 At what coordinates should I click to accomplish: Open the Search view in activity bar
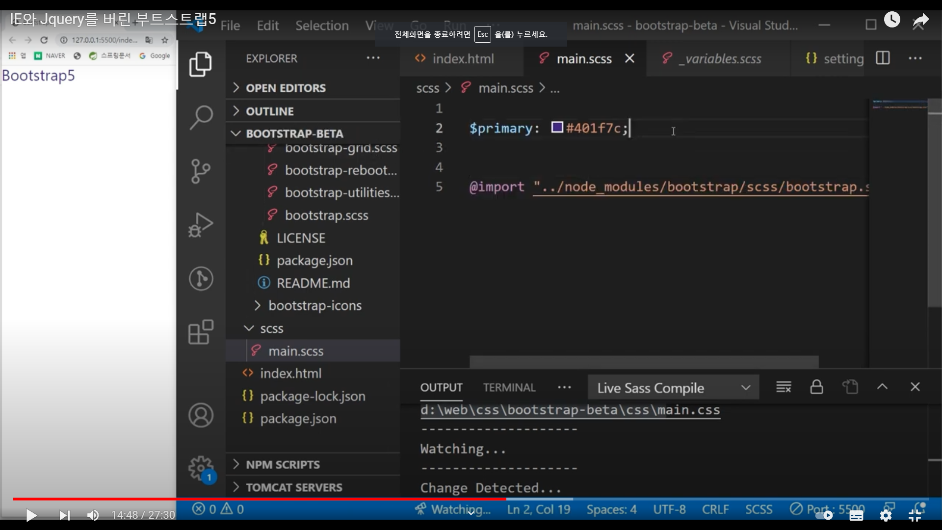200,118
